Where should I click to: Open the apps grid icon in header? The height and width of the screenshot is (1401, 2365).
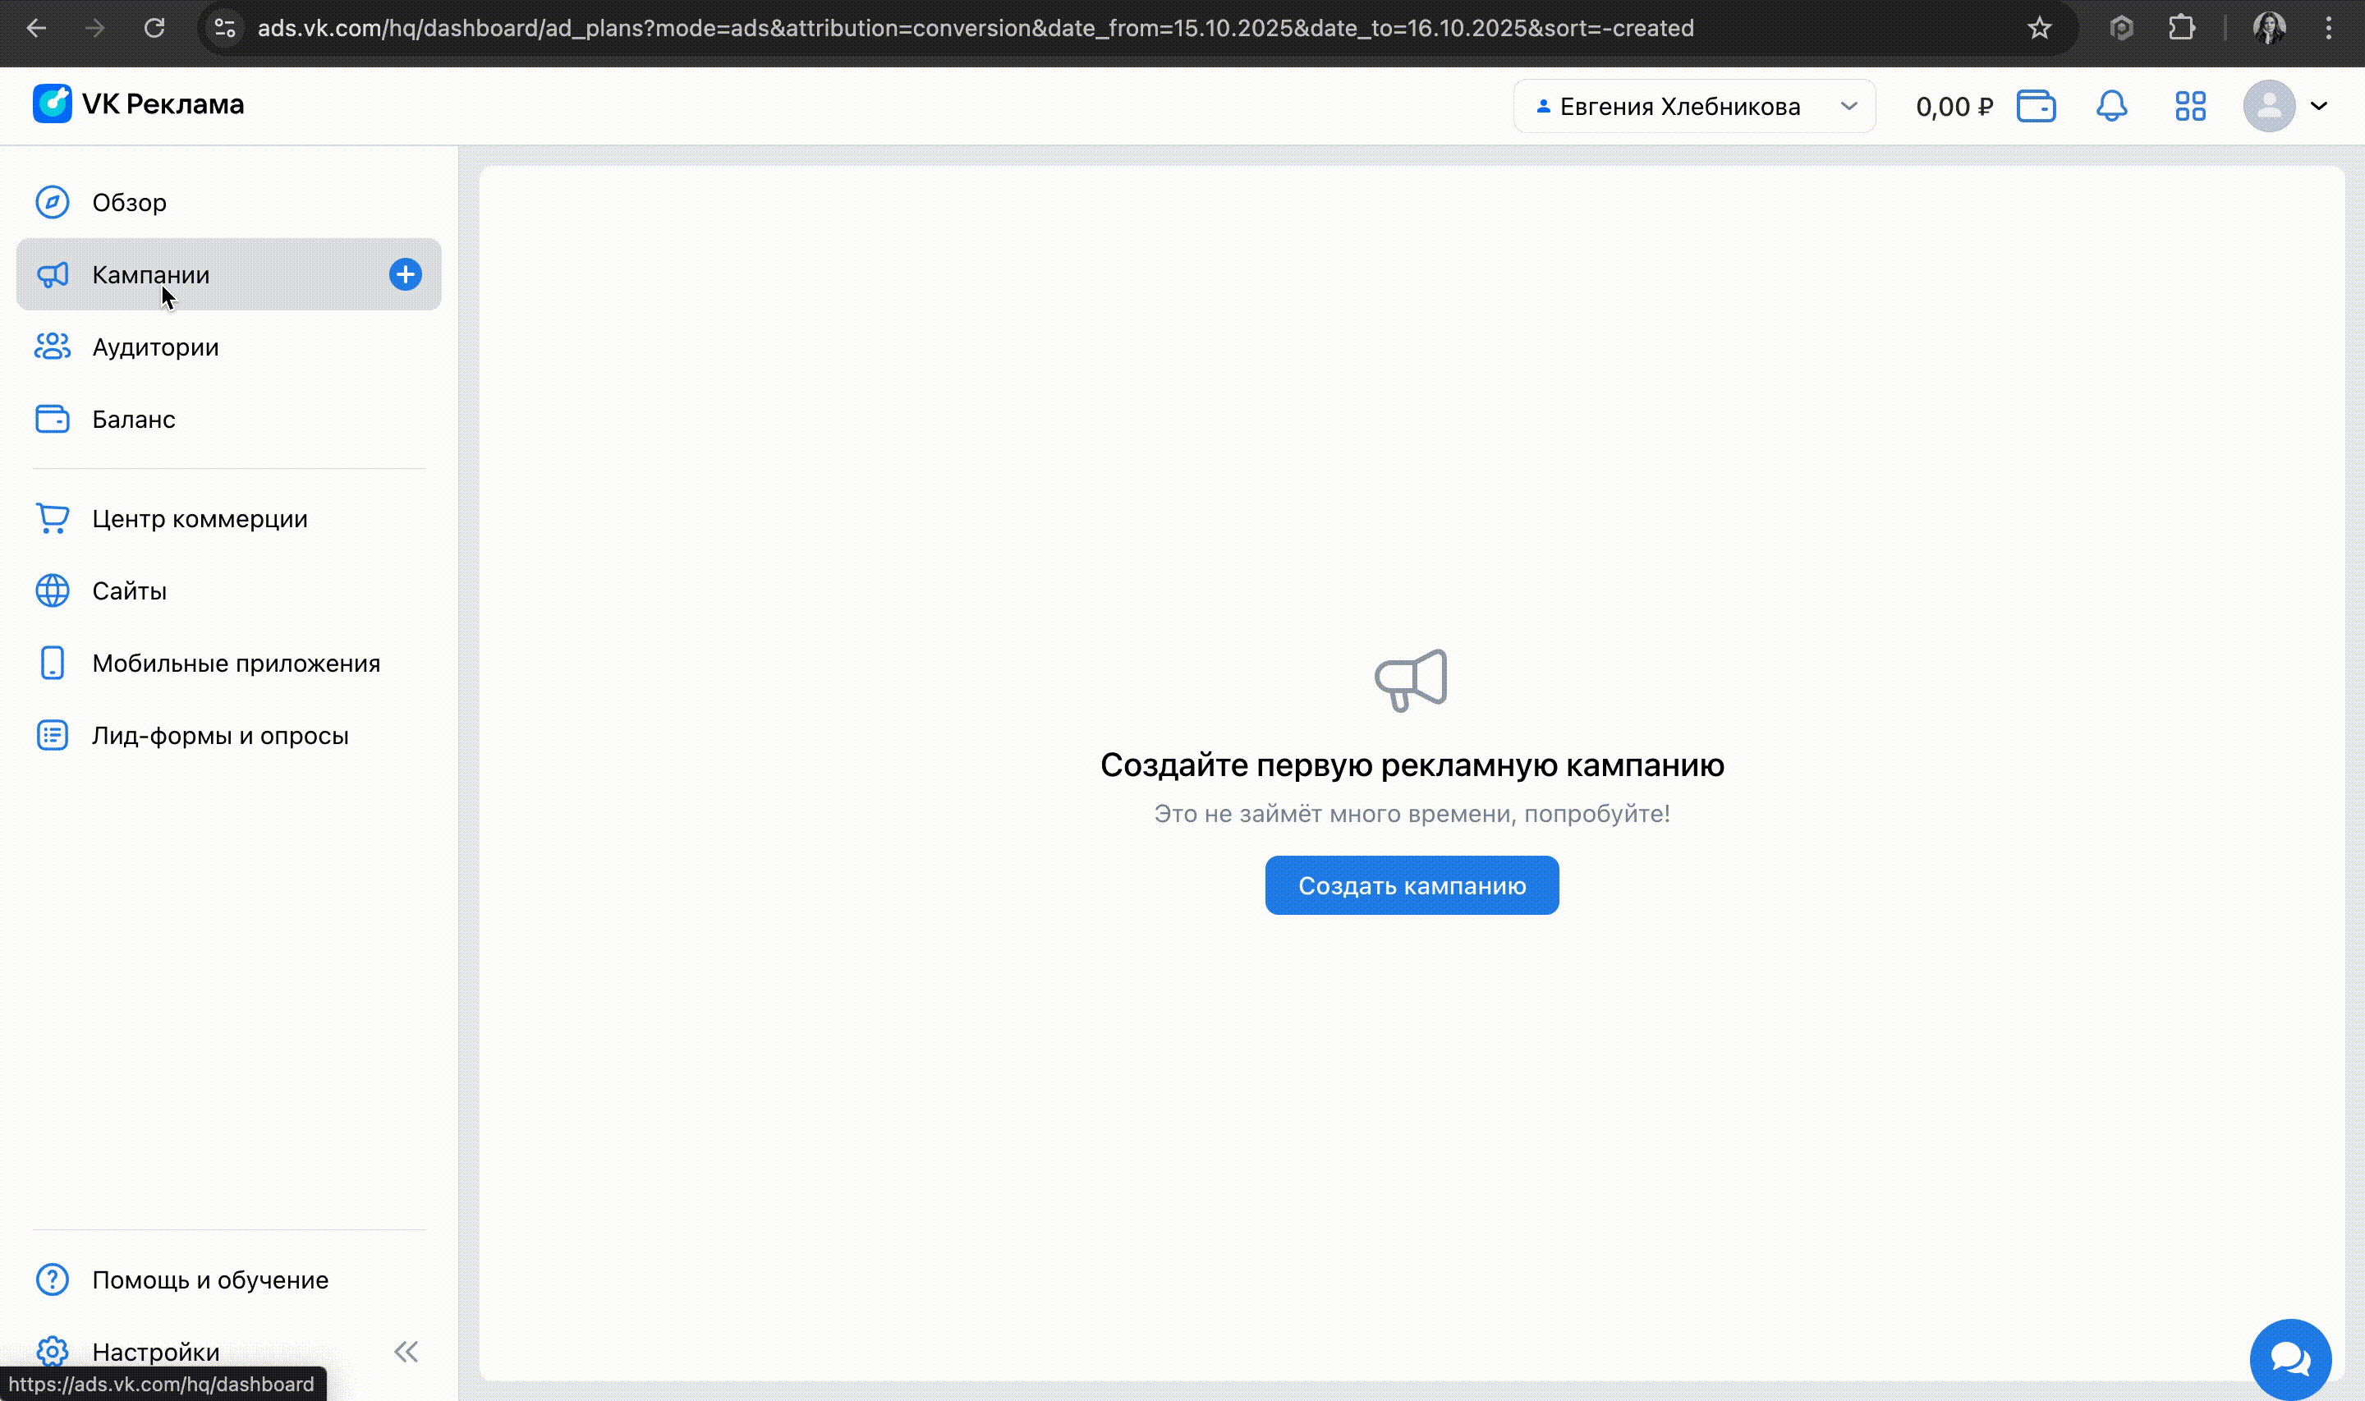(2189, 107)
